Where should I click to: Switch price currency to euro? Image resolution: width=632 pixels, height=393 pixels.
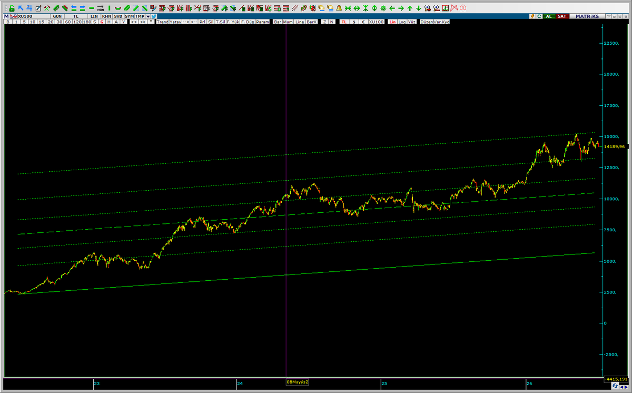pos(363,22)
